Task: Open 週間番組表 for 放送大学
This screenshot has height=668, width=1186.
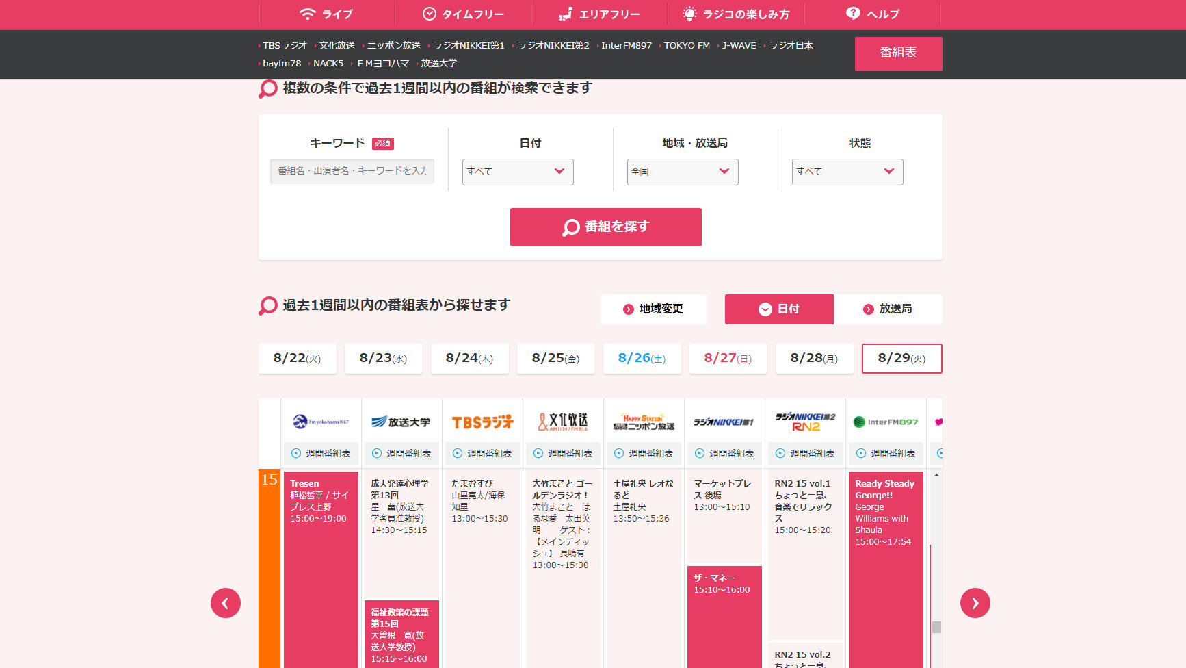Action: (401, 453)
